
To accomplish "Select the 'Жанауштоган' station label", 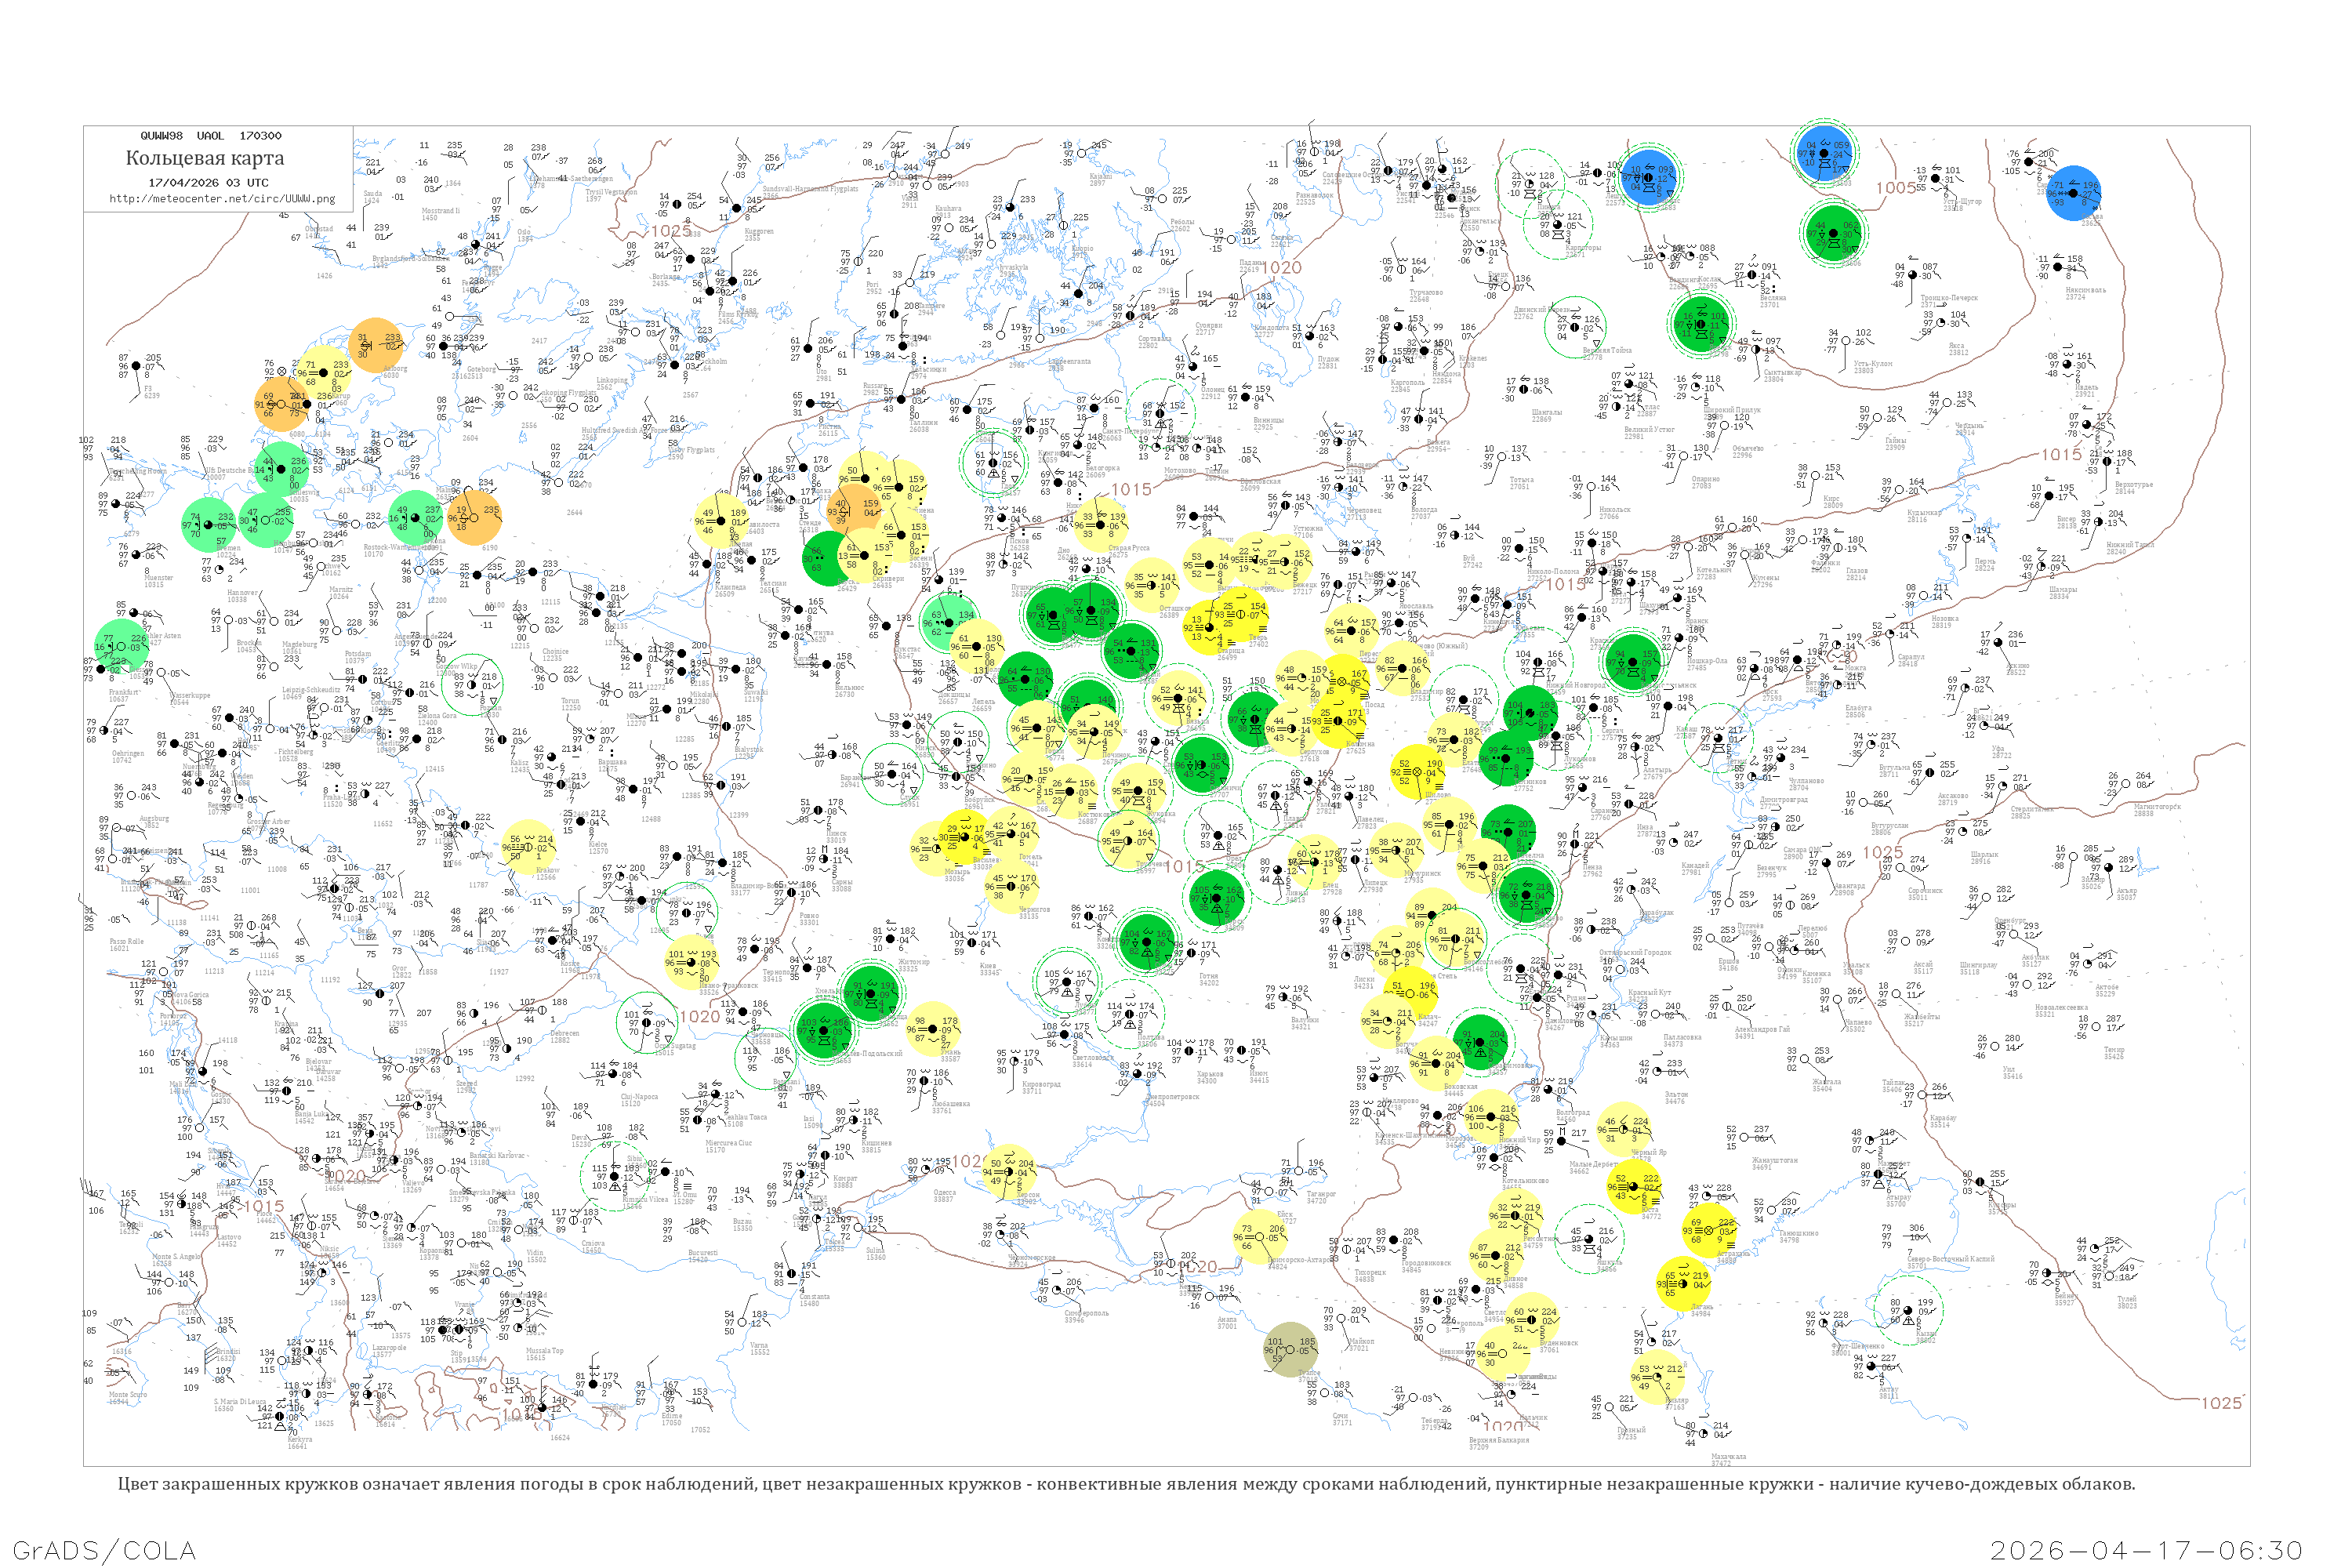I will point(1775,1161).
